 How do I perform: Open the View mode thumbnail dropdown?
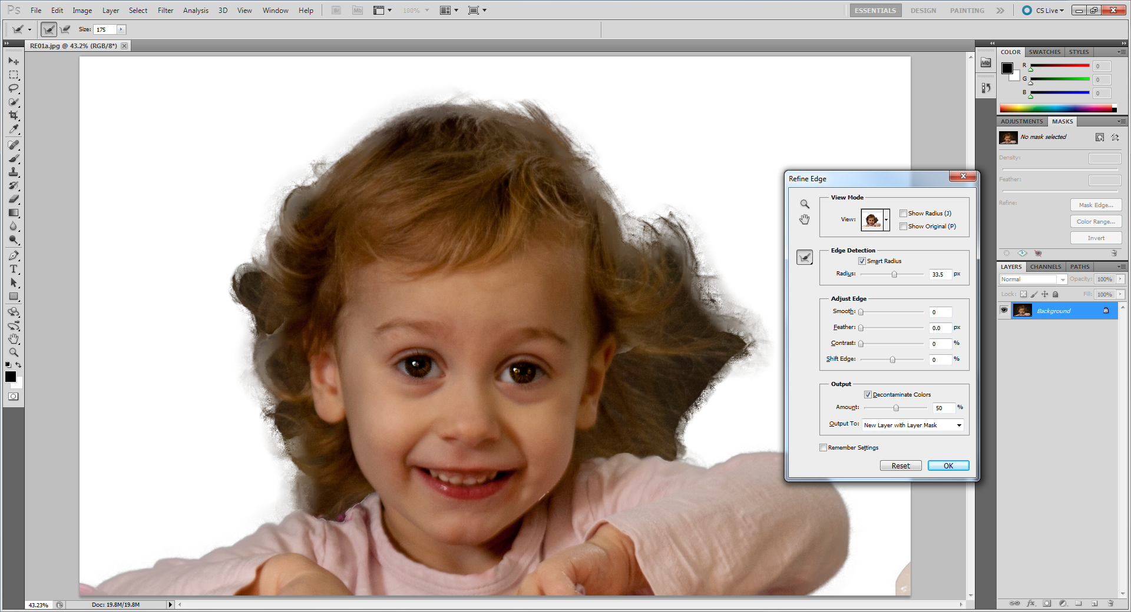(886, 219)
